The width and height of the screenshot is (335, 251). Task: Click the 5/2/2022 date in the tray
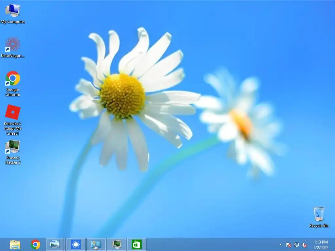(321, 248)
